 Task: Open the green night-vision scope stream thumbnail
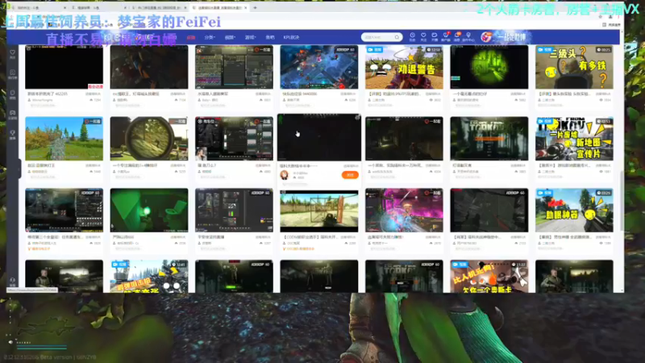coord(489,67)
